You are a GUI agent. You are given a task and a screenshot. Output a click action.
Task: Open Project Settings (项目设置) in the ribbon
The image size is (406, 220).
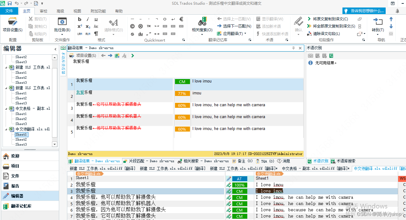[13, 24]
